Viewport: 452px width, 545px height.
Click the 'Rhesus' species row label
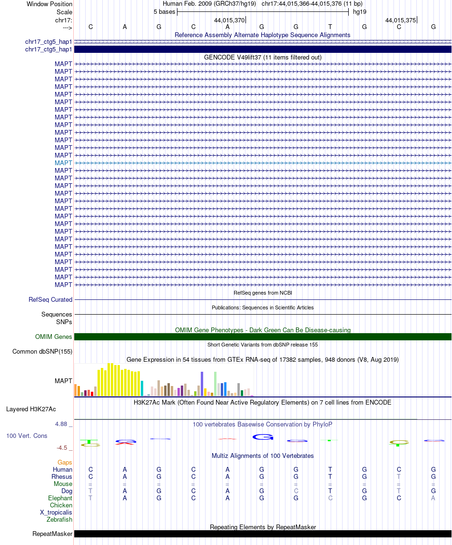tap(62, 477)
